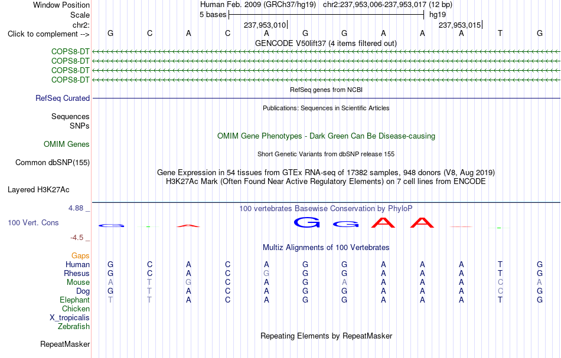Image resolution: width=561 pixels, height=358 pixels.
Task: Open 'Publications: Sequences in Scientific Articles' title
Action: 326,108
